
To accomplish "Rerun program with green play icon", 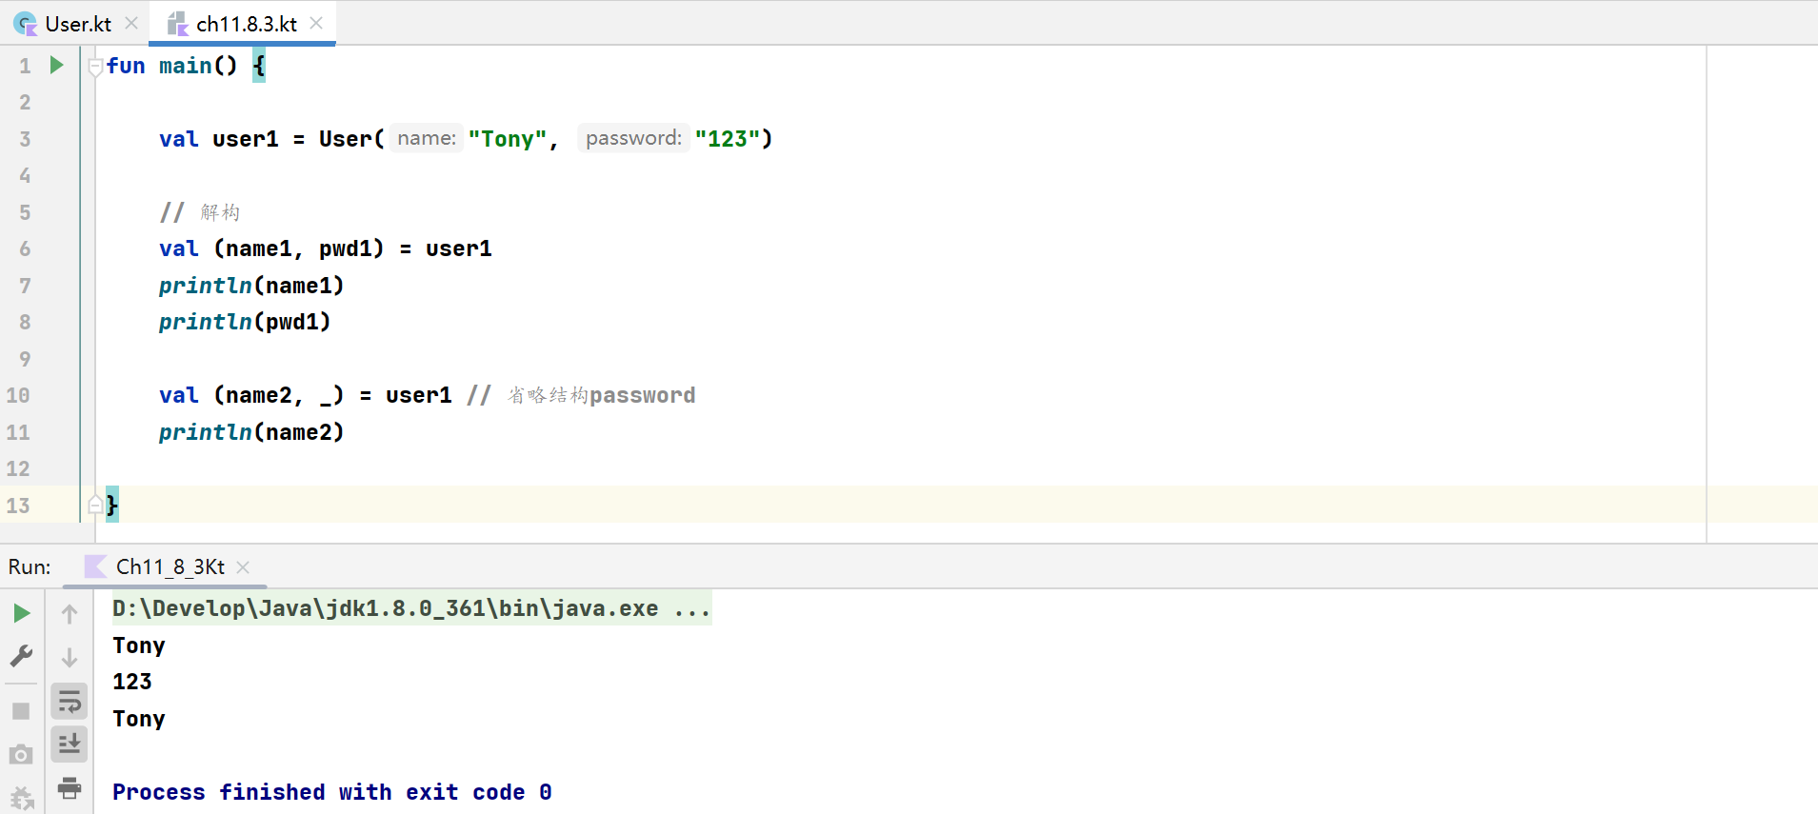I will [21, 613].
